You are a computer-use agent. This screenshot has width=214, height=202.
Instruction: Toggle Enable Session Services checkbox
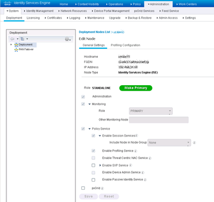tap(93, 136)
